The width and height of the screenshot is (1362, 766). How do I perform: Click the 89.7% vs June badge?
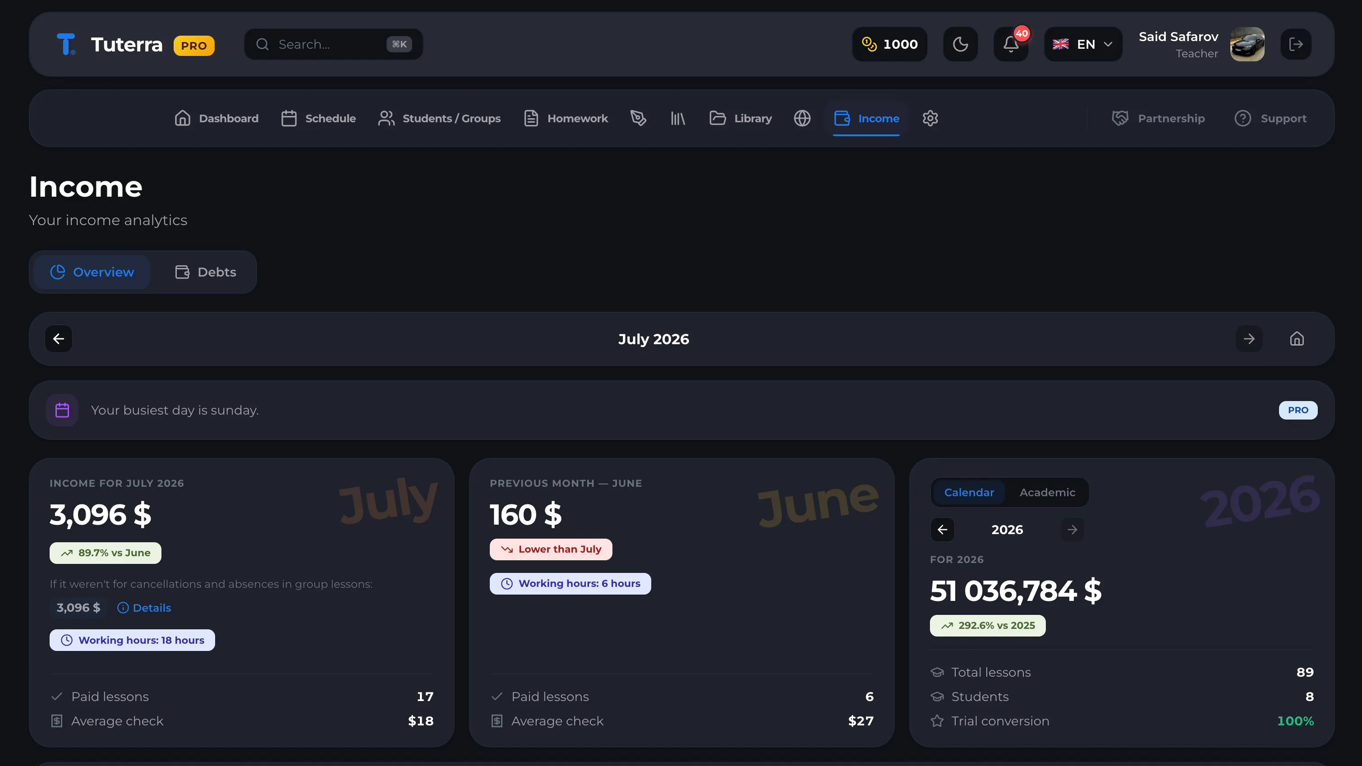pyautogui.click(x=105, y=554)
